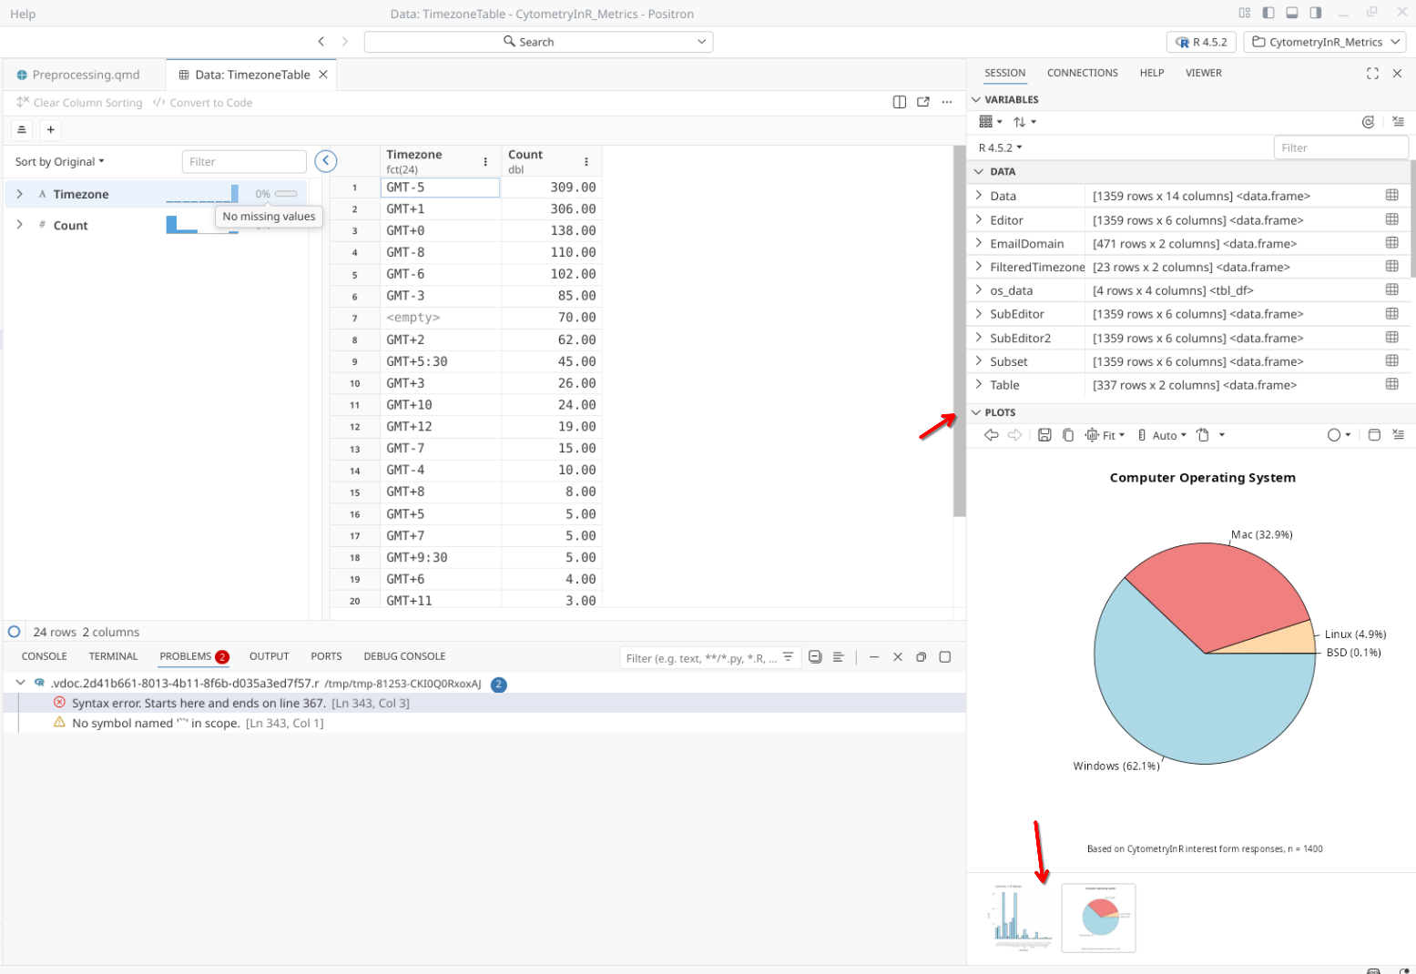Collapse all entries in the Problems panel
Screen dimensions: 1416x974
click(x=815, y=657)
